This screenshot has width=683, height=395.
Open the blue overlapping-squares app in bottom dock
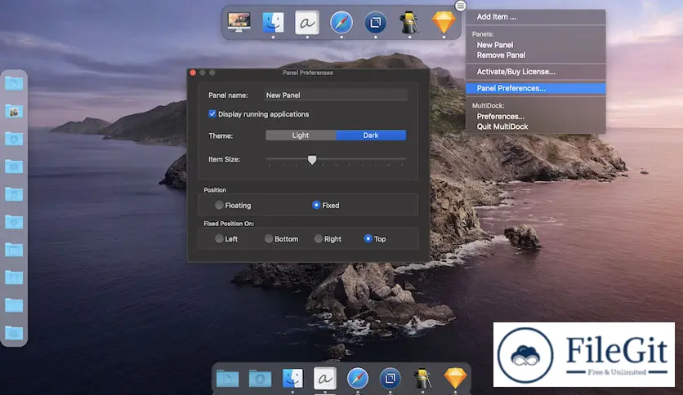(390, 378)
